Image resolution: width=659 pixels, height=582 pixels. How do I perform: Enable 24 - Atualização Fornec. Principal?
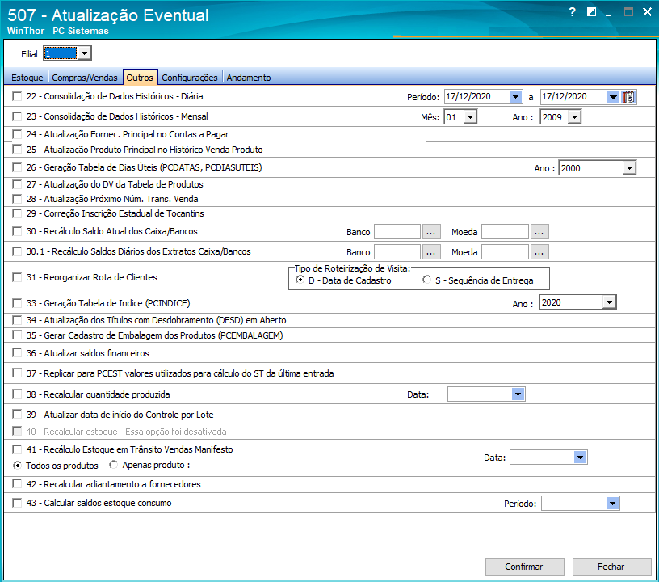pyautogui.click(x=17, y=134)
